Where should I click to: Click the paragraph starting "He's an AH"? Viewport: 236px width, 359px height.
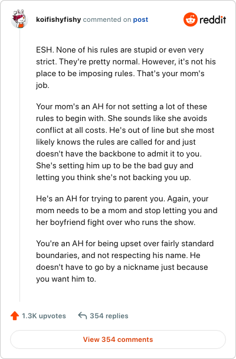click(127, 210)
